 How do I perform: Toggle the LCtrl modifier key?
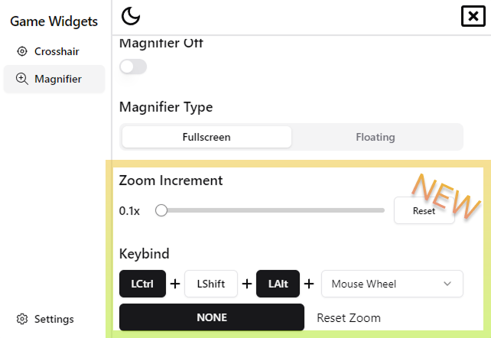(x=142, y=284)
